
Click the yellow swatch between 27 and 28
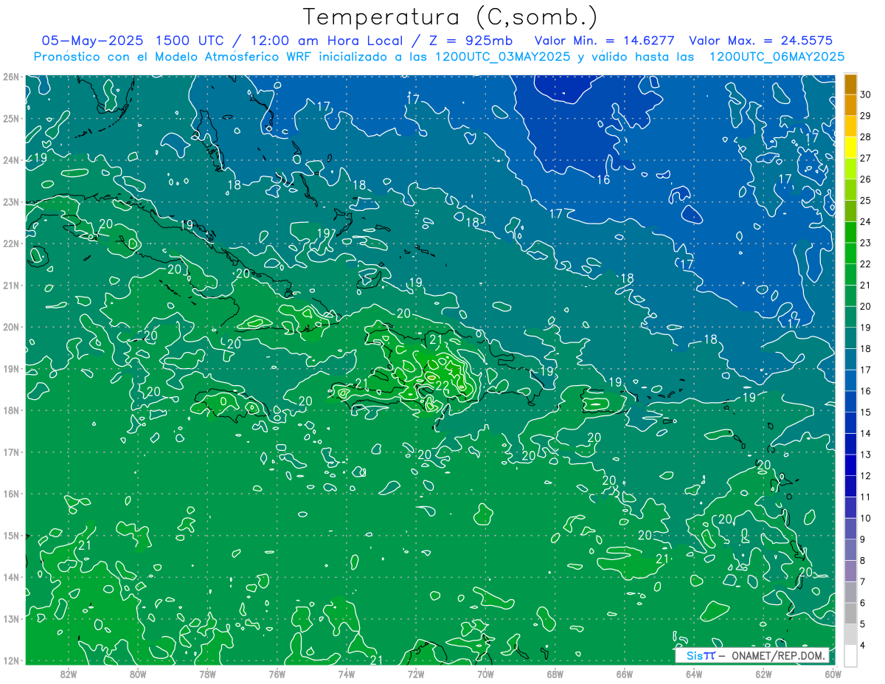pyautogui.click(x=850, y=148)
